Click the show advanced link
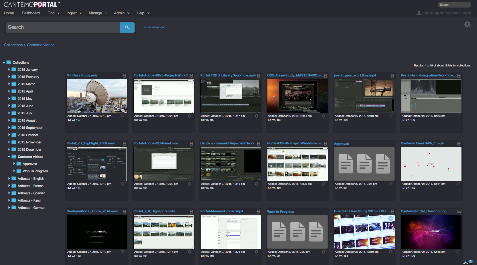 click(x=154, y=27)
